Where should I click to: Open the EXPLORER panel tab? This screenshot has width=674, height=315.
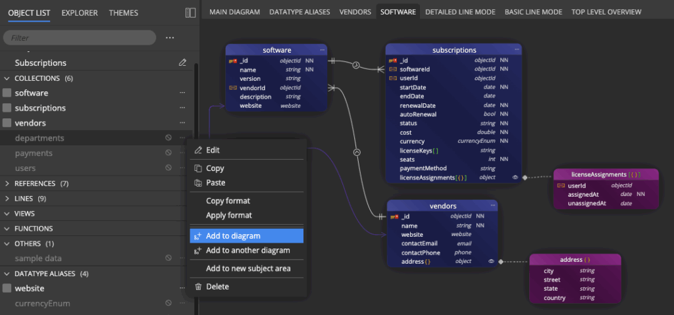(80, 12)
